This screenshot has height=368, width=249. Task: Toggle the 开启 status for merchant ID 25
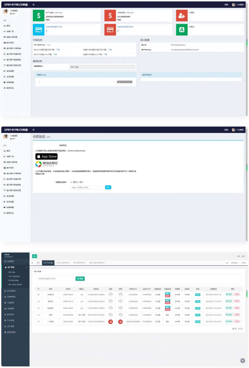point(198,295)
